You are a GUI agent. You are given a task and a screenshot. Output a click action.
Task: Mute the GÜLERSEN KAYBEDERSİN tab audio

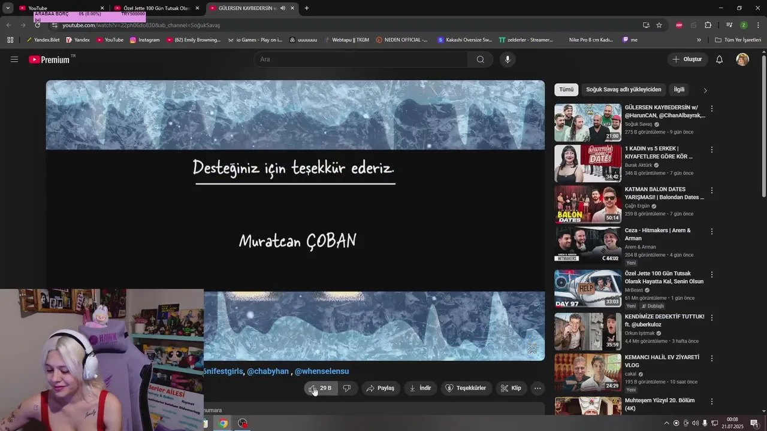pos(283,8)
